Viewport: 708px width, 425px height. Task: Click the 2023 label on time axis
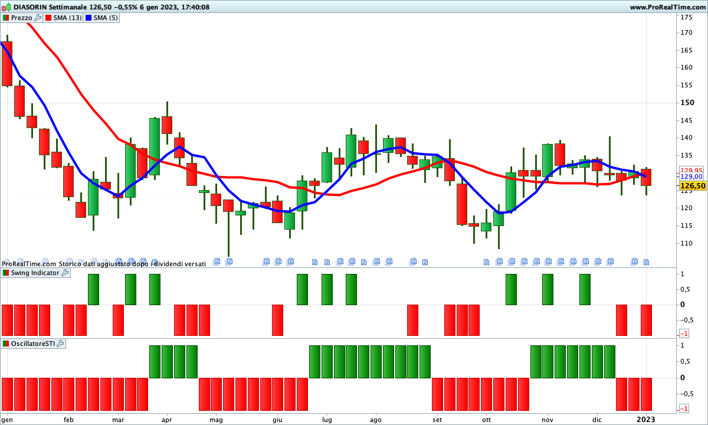646,419
